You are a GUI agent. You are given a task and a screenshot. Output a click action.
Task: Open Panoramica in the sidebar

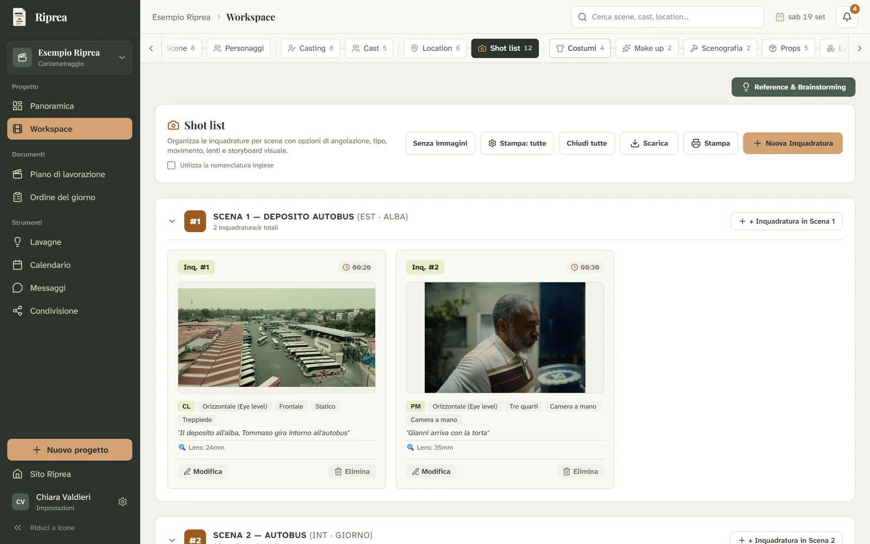[x=70, y=106]
